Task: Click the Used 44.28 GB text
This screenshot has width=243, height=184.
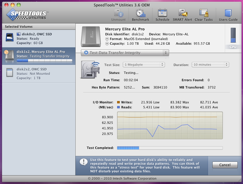Action: click(x=157, y=44)
